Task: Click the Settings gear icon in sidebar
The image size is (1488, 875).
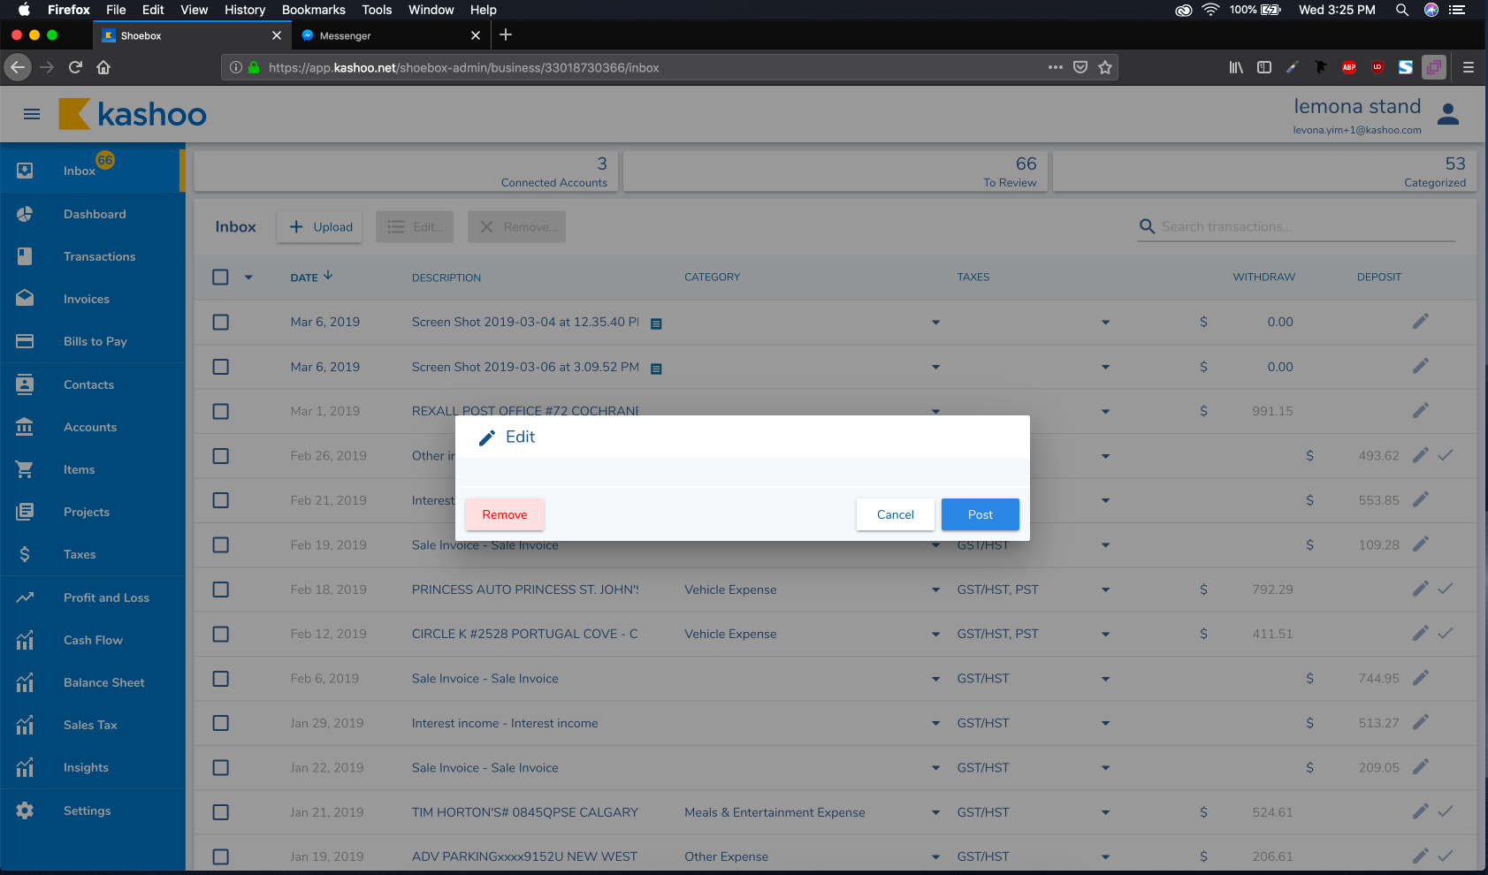Action: (25, 810)
